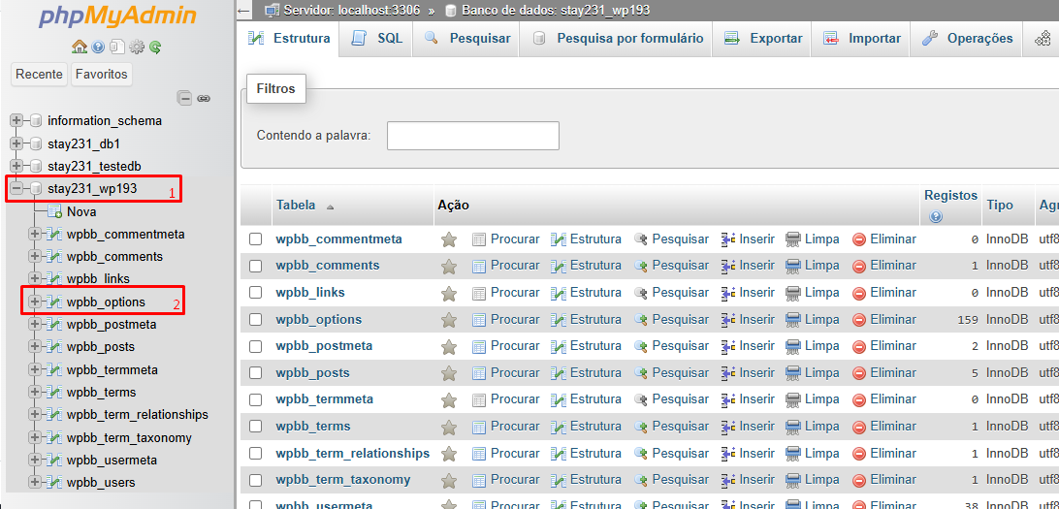Viewport: 1059px width, 509px height.
Task: Click Inserir icon in wpbb_options row
Action: click(728, 319)
